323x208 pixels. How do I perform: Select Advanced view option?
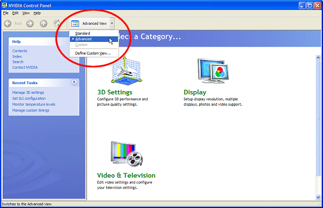tap(94, 39)
